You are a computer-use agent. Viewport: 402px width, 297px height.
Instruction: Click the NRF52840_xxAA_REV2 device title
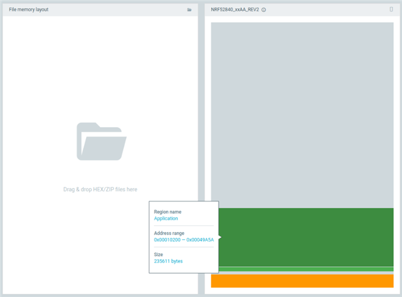tap(234, 10)
